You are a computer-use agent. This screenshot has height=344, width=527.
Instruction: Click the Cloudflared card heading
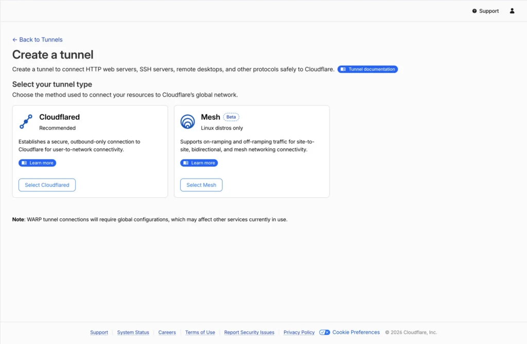(60, 117)
